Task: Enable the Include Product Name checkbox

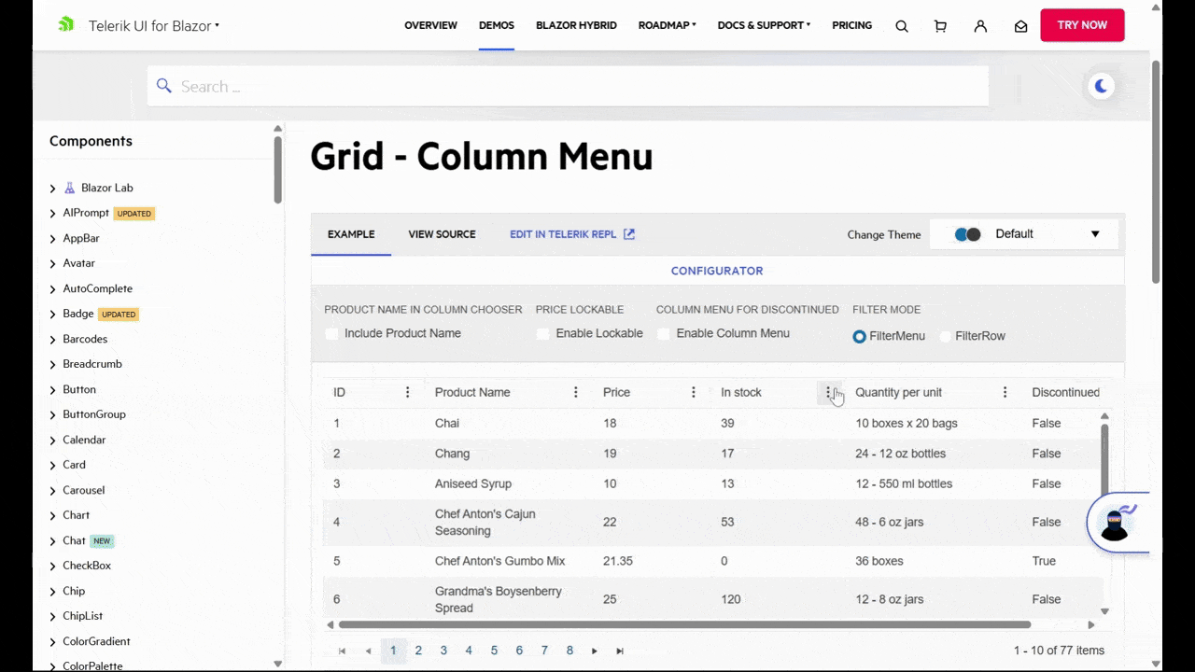Action: click(331, 333)
